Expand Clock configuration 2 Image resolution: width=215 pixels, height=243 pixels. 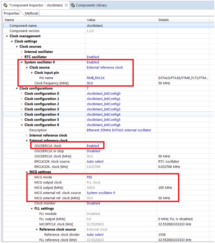point(22,104)
